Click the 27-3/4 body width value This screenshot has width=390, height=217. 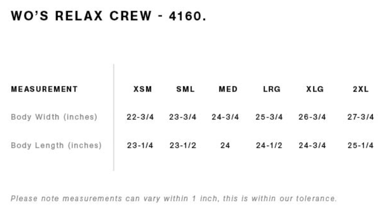[361, 117]
